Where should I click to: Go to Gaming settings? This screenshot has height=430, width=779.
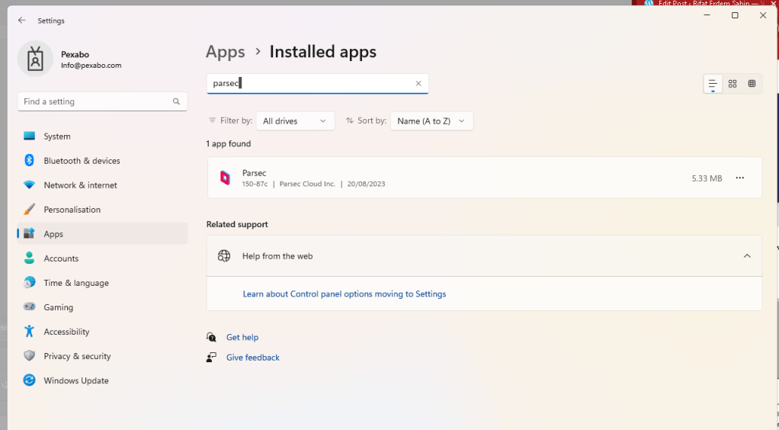102,306
